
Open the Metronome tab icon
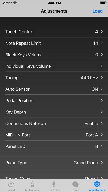(32, 184)
